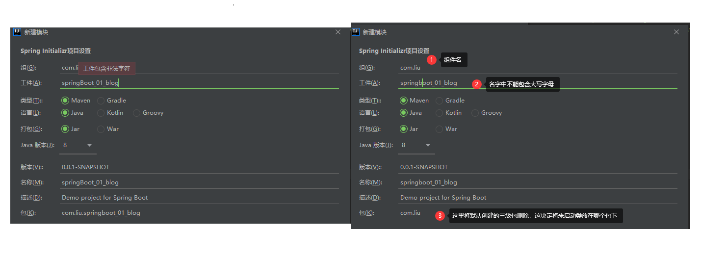701x257 pixels.
Task: Click 语言(L) label in left dialog
Action: pyautogui.click(x=31, y=113)
